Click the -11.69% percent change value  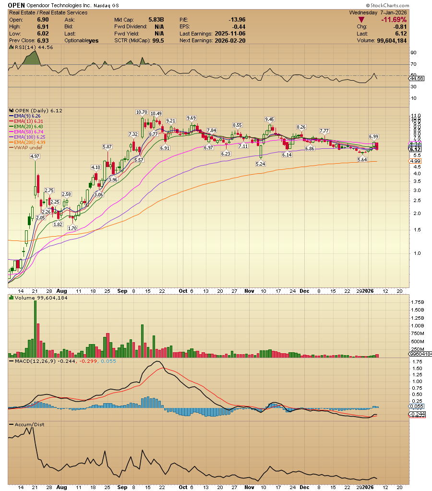pos(394,20)
